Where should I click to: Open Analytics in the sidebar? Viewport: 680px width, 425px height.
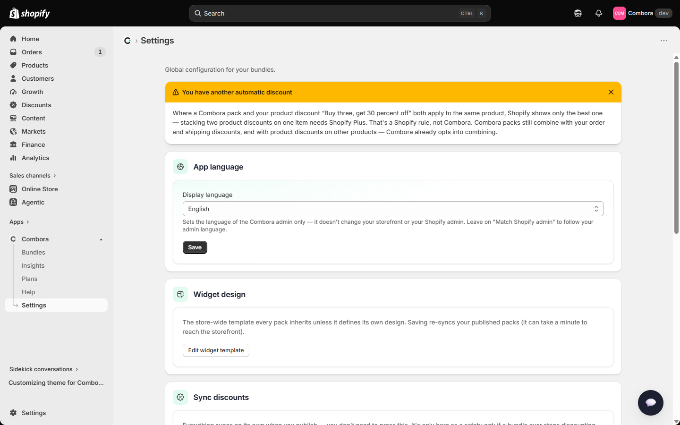pyautogui.click(x=56, y=158)
